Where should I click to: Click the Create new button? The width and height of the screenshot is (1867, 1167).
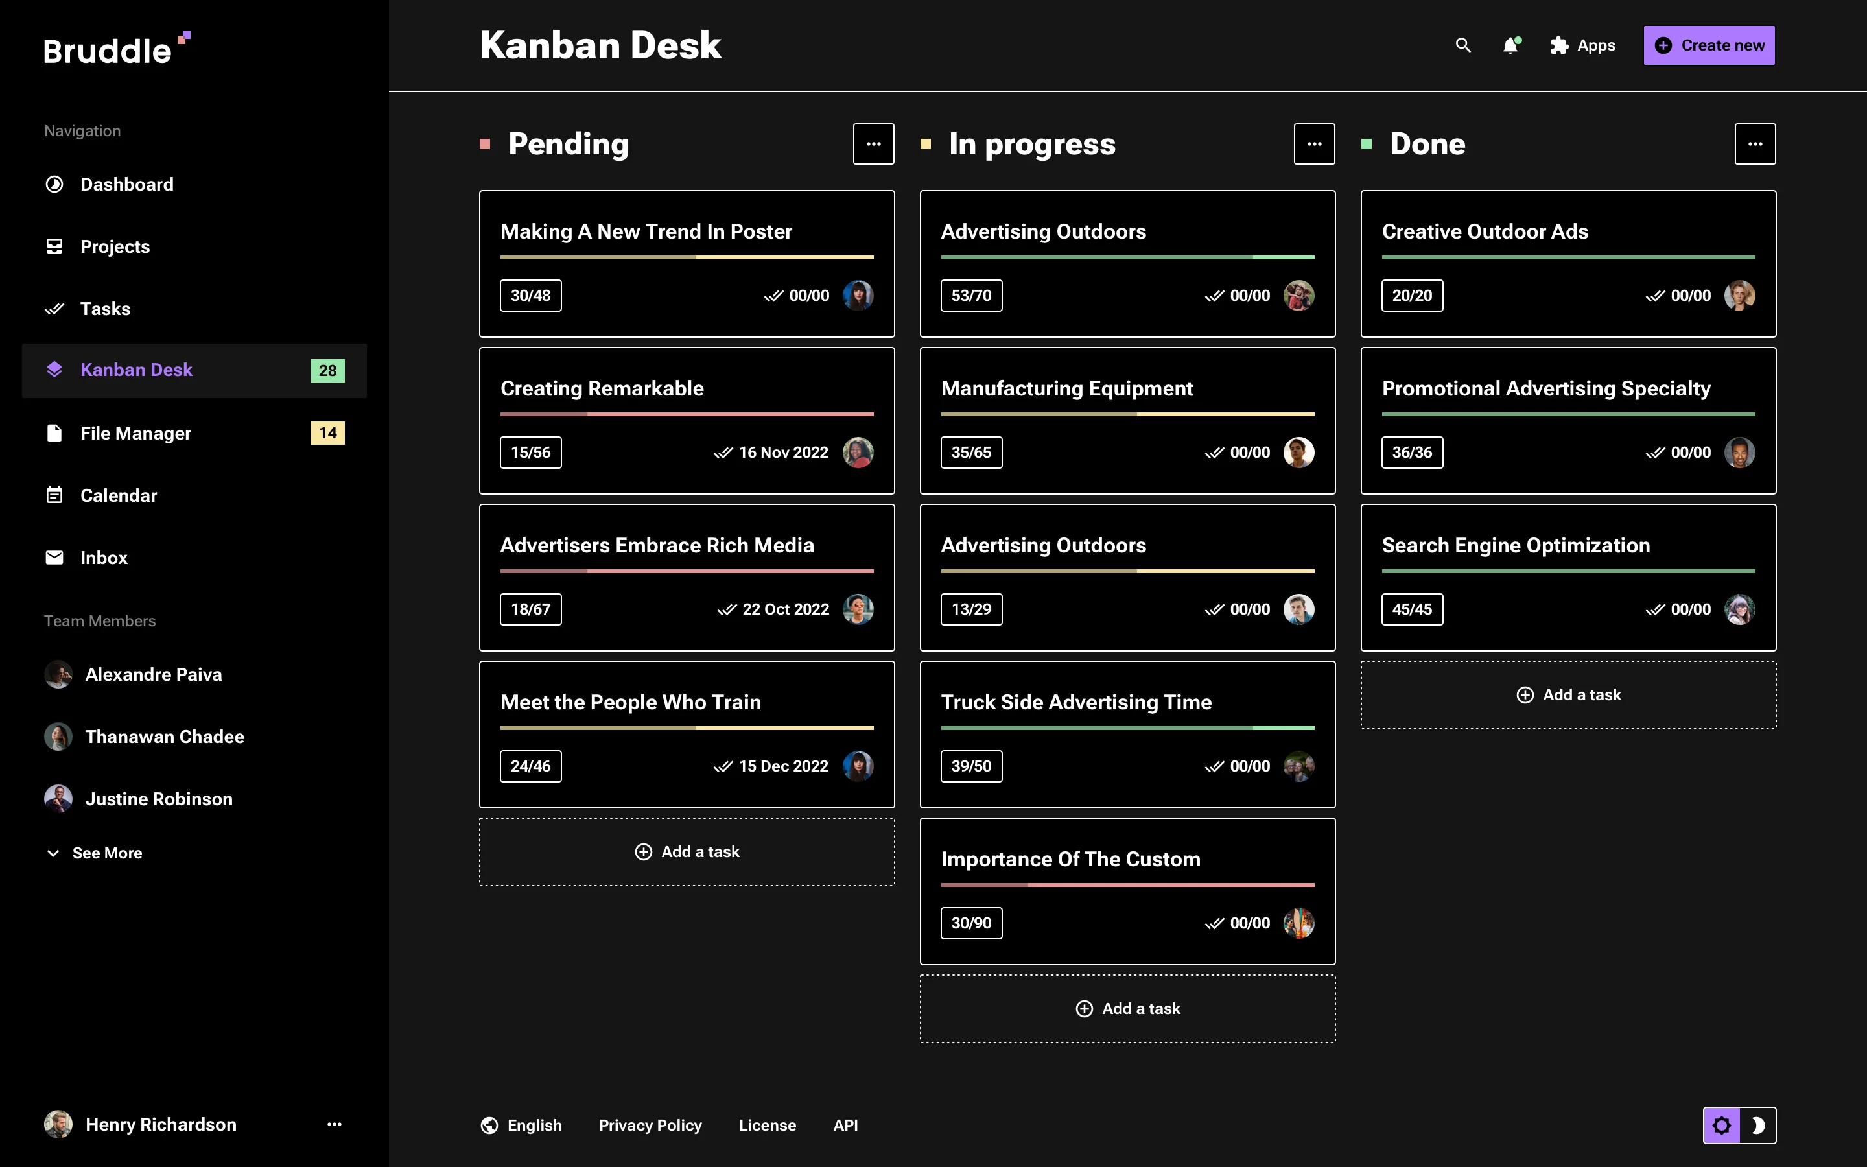click(x=1708, y=45)
